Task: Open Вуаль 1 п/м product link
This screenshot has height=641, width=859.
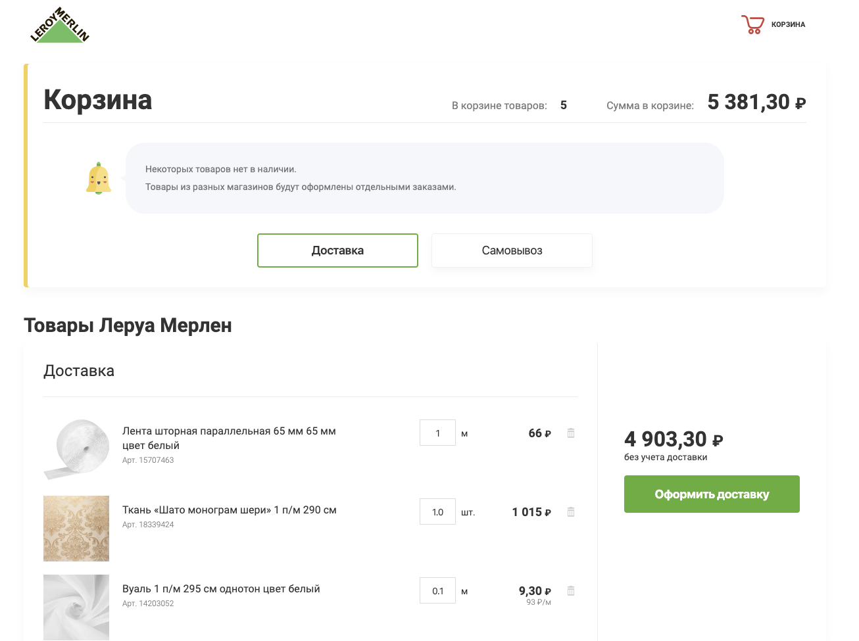Action: pyautogui.click(x=221, y=589)
